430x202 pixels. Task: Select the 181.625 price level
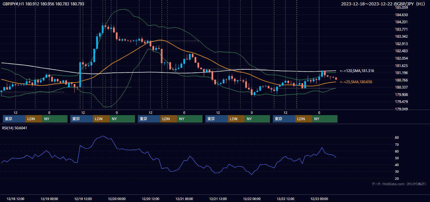pos(401,66)
